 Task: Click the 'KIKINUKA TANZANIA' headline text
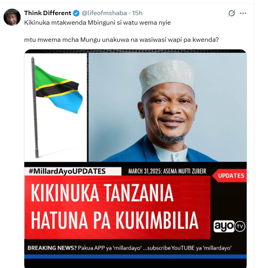102,193
